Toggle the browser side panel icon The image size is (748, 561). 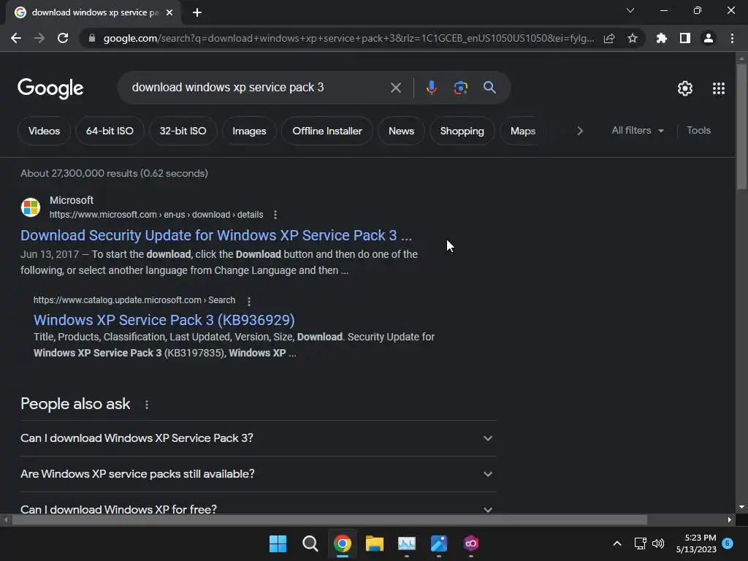coord(685,38)
